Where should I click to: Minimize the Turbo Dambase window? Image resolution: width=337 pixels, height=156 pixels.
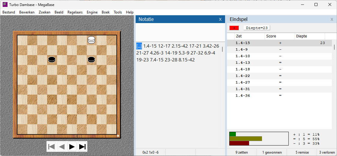(x=302, y=4)
